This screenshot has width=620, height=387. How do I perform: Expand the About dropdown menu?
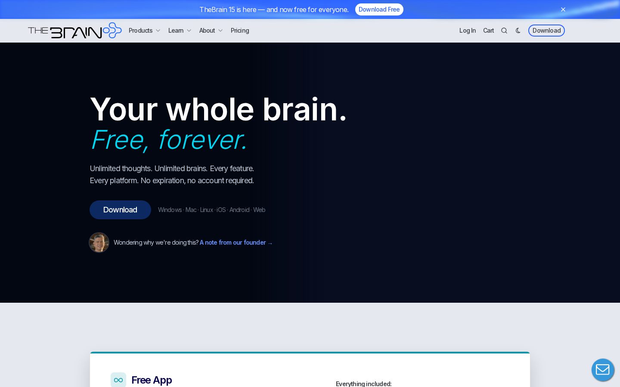click(211, 31)
